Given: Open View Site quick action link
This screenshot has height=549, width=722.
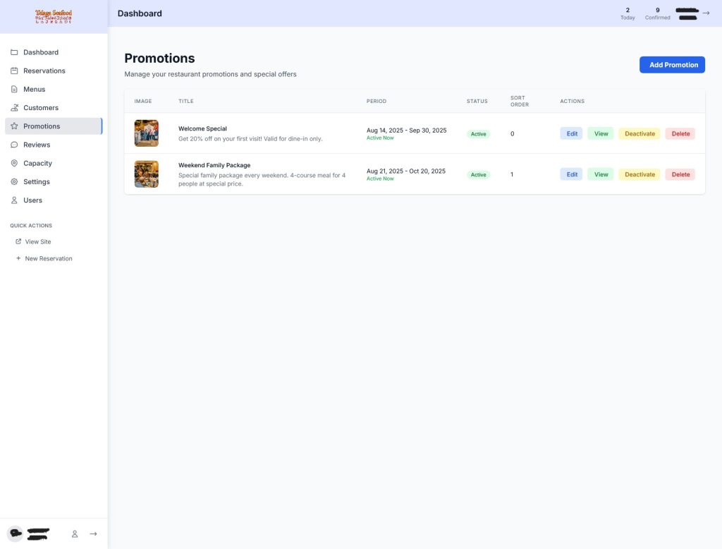Looking at the screenshot, I should click(x=38, y=241).
